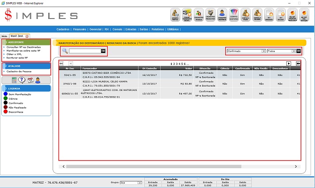Open Cadastro Produtos toolbar icon
Screen dimensions: 315x188
coord(211,15)
